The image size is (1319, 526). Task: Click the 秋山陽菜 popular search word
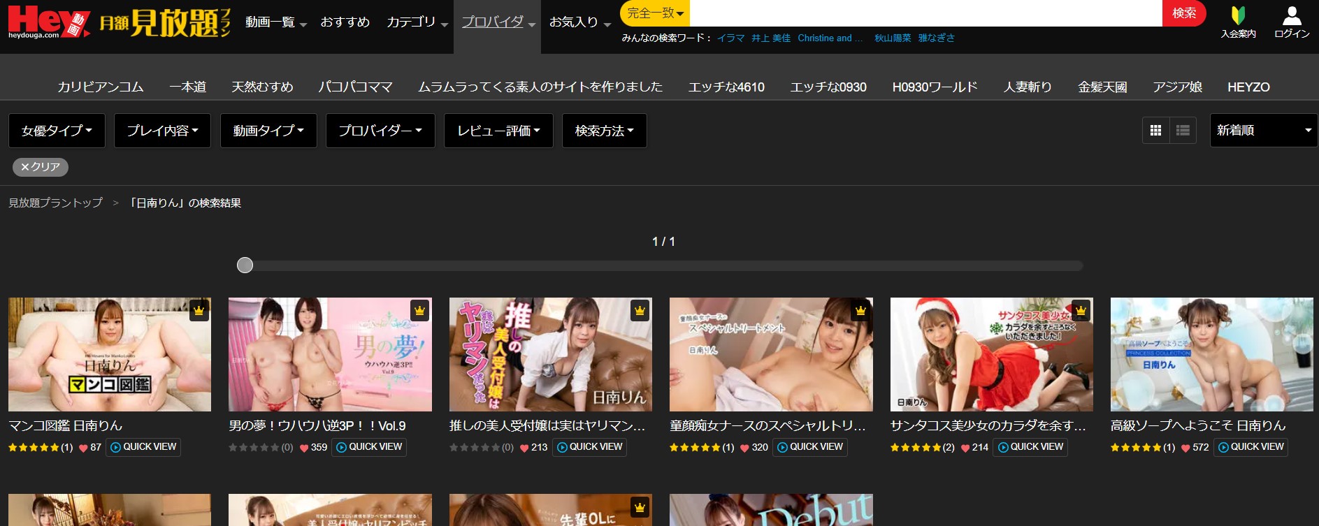point(893,38)
